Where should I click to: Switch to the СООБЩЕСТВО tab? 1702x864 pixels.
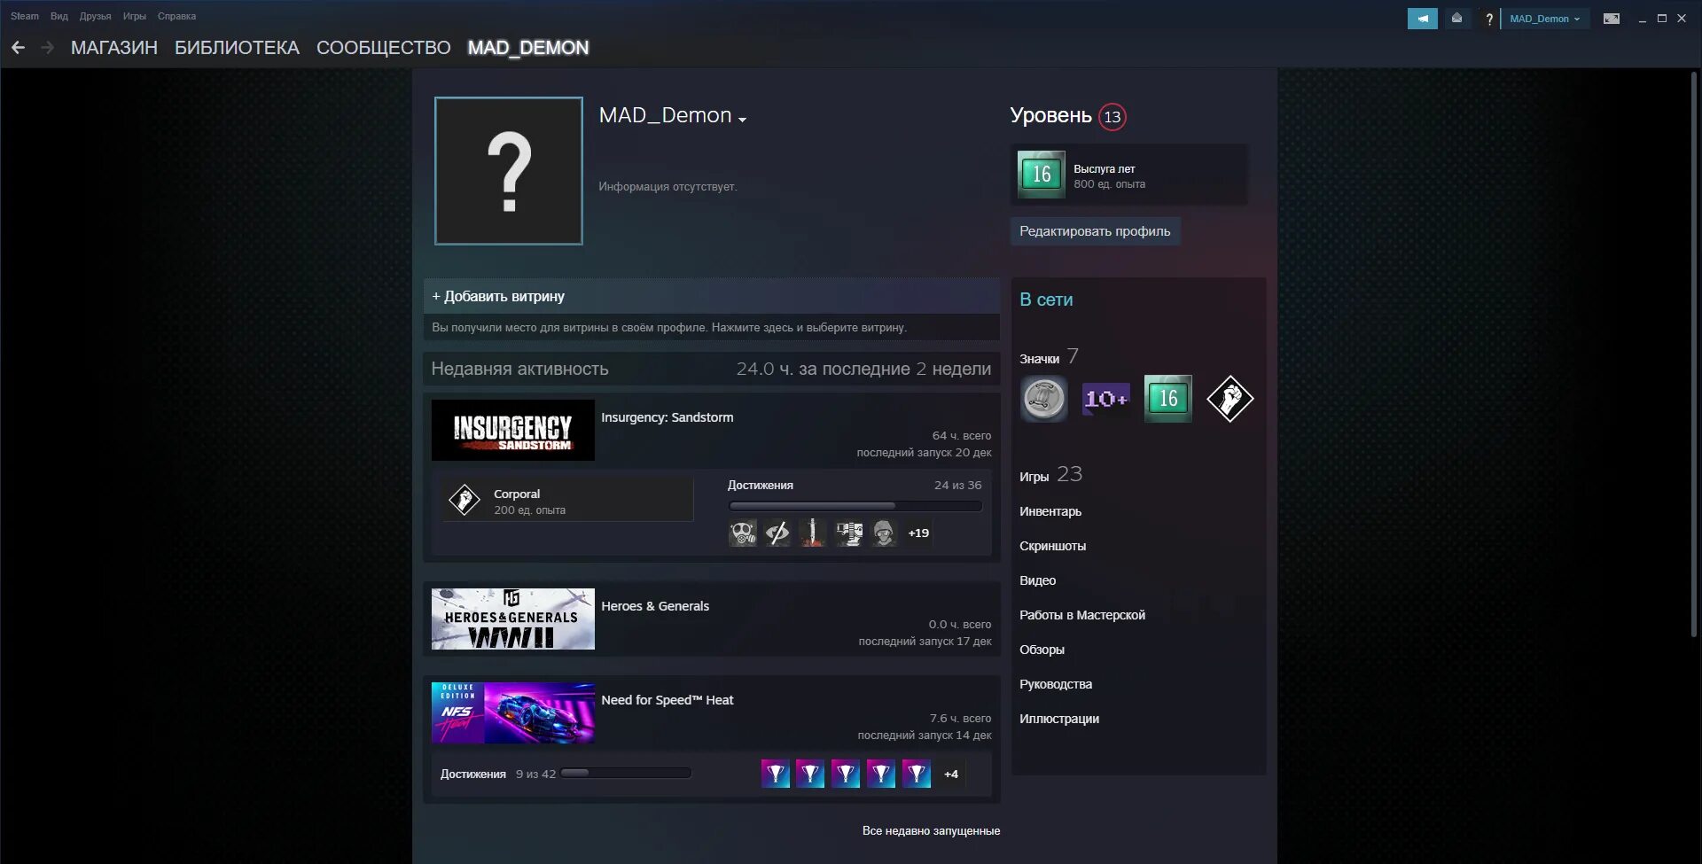click(x=383, y=48)
